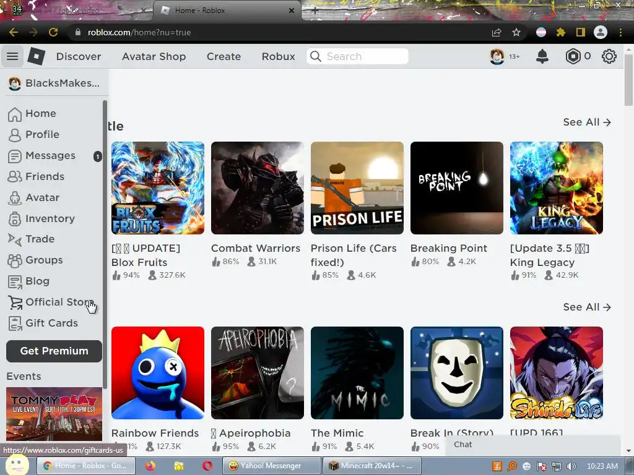Image resolution: width=634 pixels, height=475 pixels.
Task: Share this page via browser icon
Action: tap(497, 32)
